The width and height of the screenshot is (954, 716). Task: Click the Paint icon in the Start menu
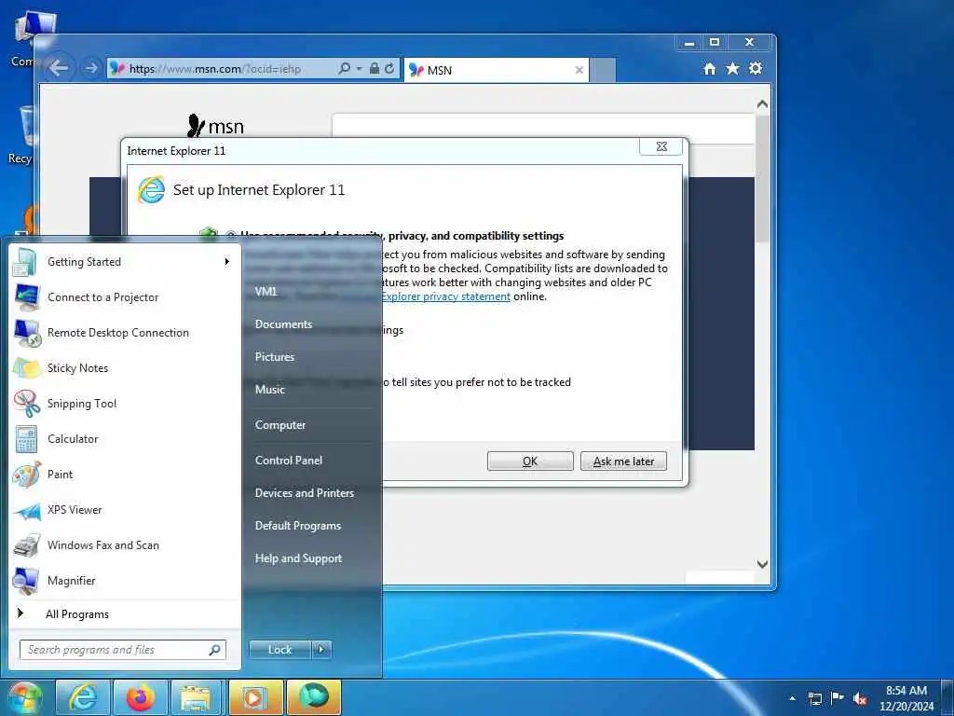click(27, 475)
